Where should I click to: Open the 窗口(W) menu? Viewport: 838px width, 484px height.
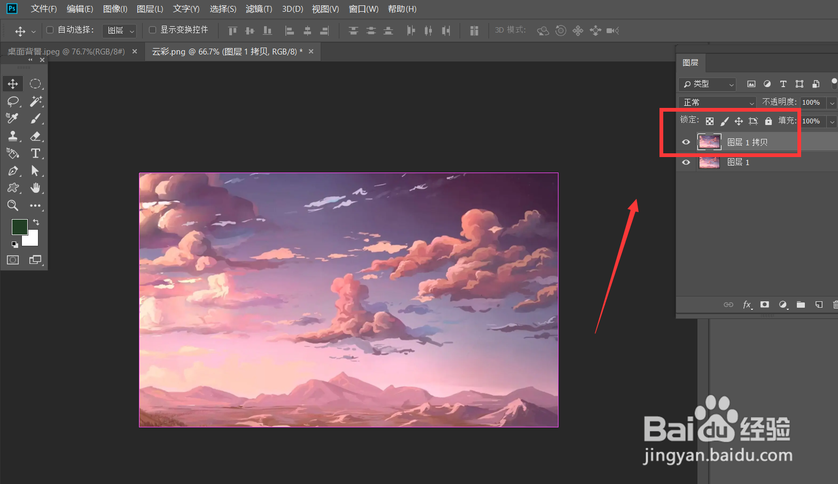(363, 9)
